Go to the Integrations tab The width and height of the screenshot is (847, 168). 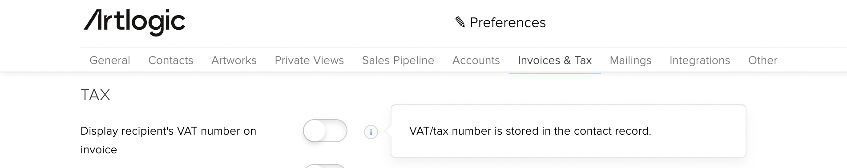click(x=700, y=60)
